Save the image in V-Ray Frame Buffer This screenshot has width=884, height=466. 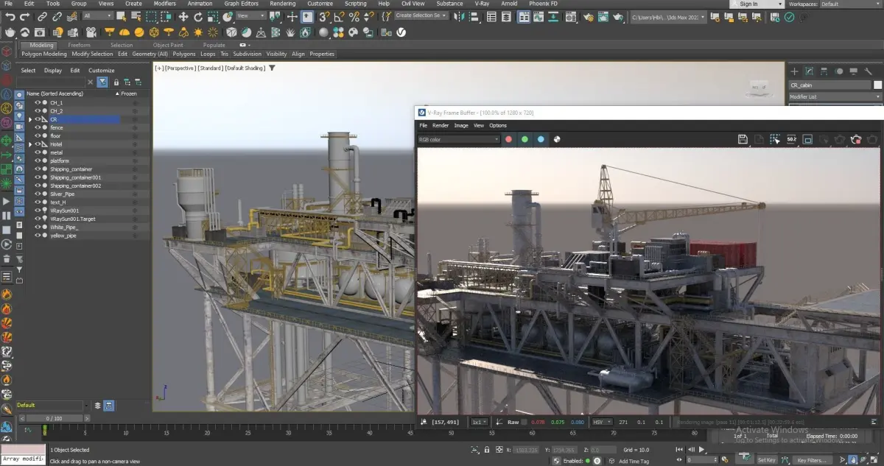tap(743, 139)
